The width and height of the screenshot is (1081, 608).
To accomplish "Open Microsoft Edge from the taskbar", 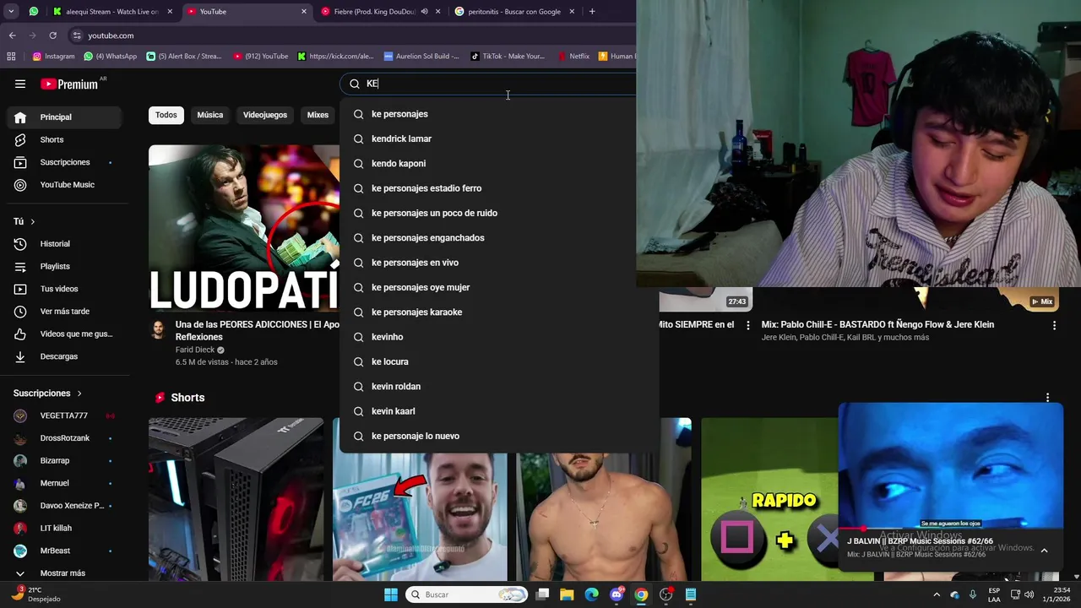I will point(591,594).
